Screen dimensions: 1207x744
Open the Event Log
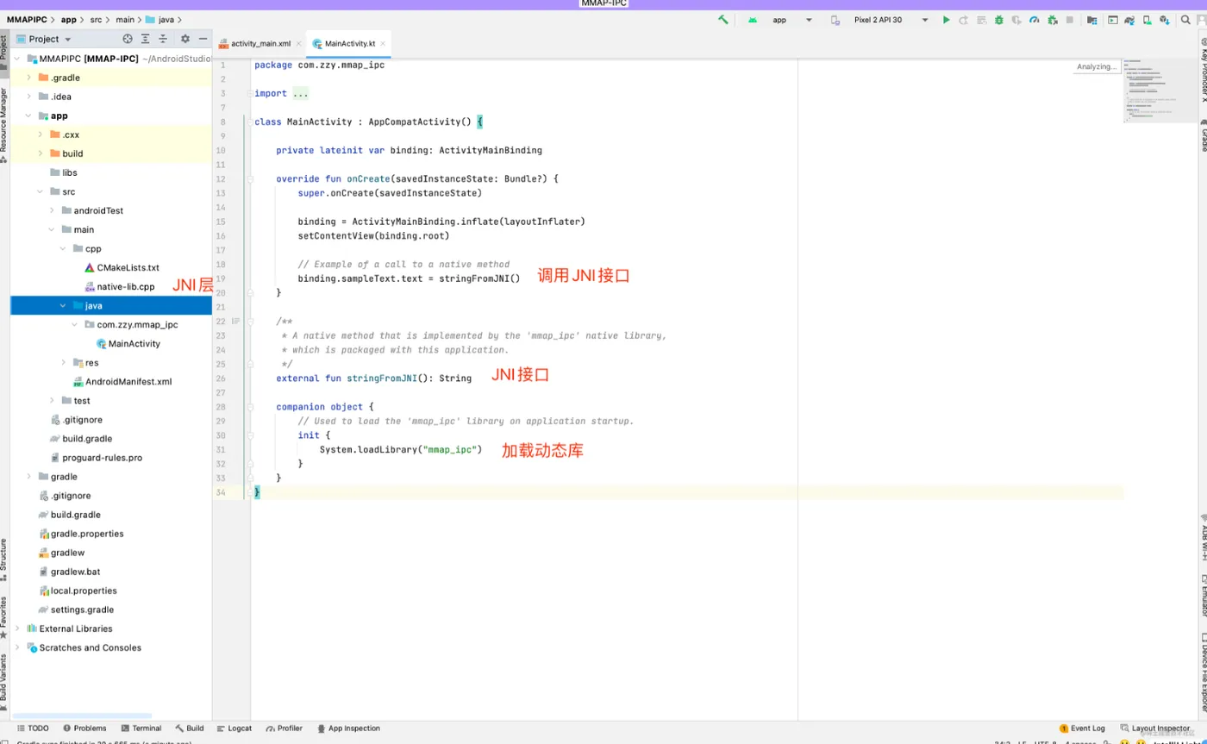click(1082, 728)
